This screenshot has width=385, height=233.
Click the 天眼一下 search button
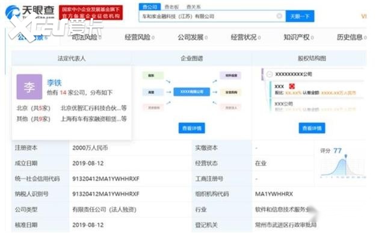coord(300,16)
